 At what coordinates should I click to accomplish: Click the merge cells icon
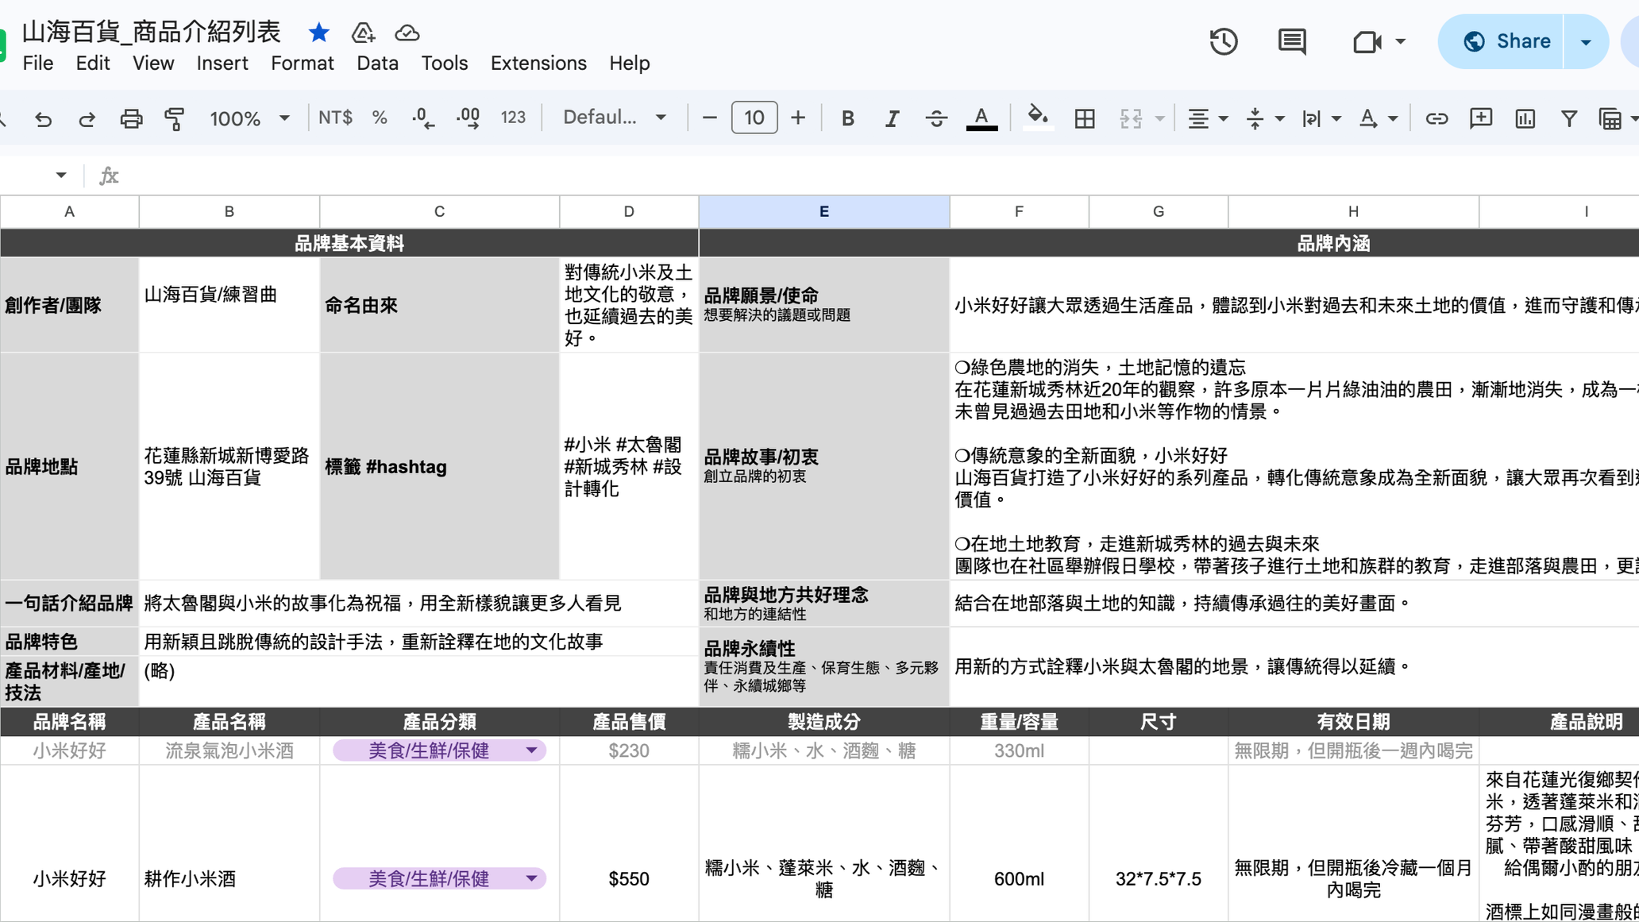[1130, 118]
